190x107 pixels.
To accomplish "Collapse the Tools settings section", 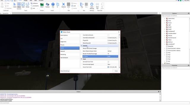I will tap(81, 59).
